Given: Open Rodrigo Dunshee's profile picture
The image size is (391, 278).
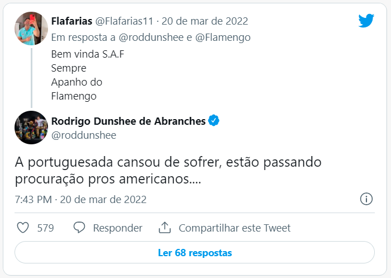Looking at the screenshot, I should (x=31, y=128).
